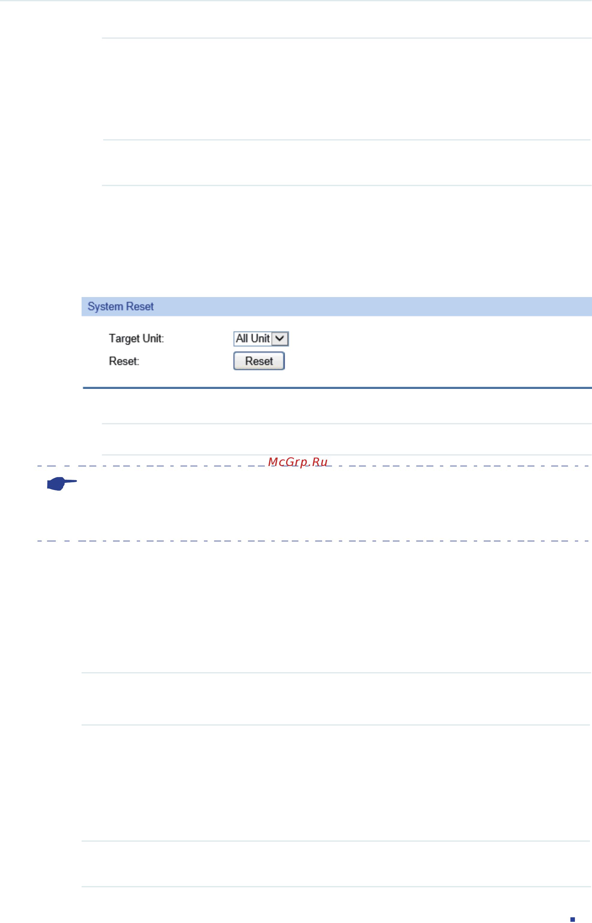
Task: Click the "Reset:" label
Action: 124,362
